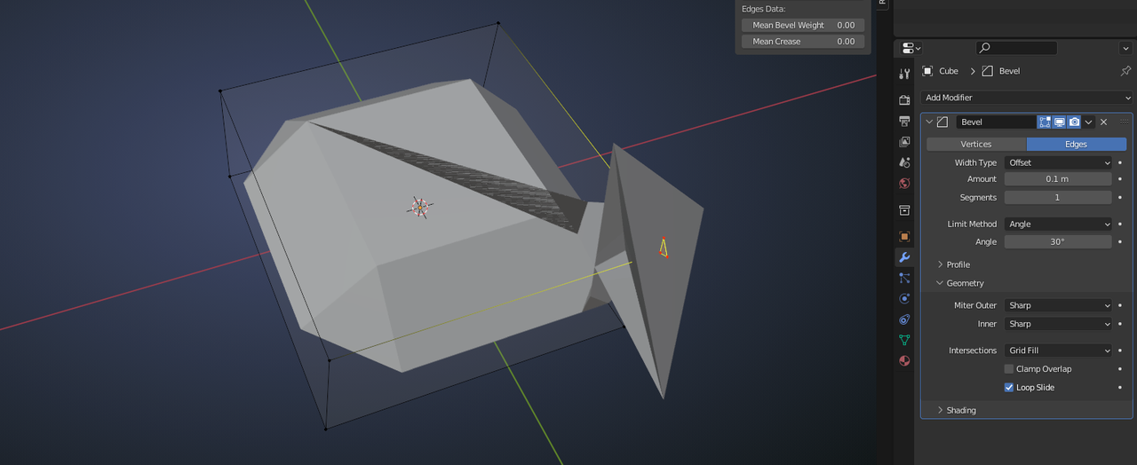Select Vertices affect mode
The height and width of the screenshot is (465, 1137).
coord(976,144)
